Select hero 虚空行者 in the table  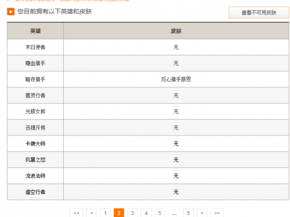(35, 192)
